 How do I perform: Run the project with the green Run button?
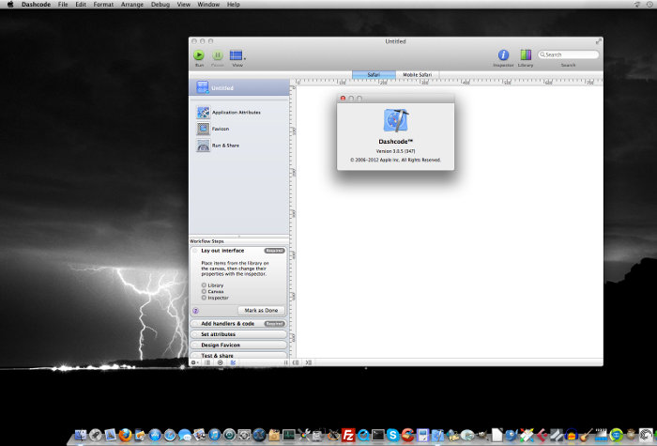[199, 54]
